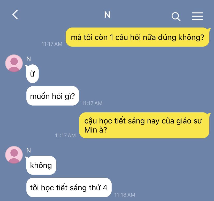Select the white 'ừ' message bubble

coord(33,74)
